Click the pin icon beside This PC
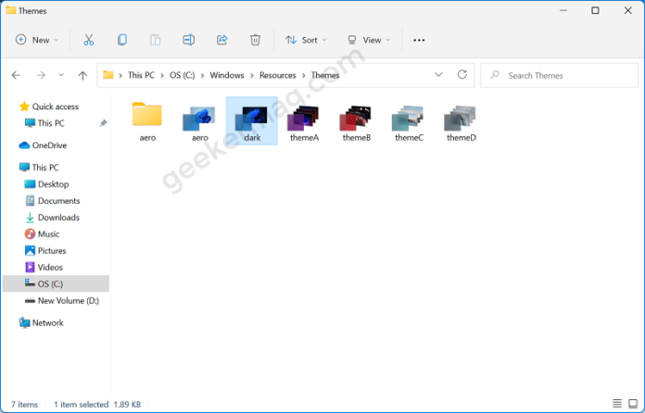The image size is (645, 413). [x=103, y=123]
